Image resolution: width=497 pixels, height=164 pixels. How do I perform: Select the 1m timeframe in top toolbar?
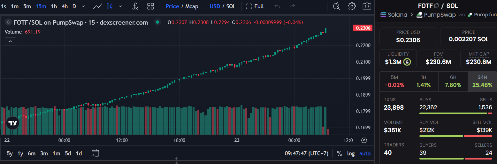coord(15,6)
